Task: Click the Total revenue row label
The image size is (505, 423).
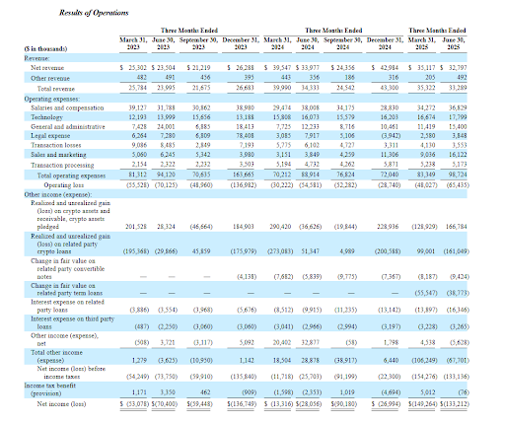Action: tap(56, 89)
